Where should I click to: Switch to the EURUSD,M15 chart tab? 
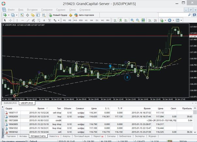point(10,103)
